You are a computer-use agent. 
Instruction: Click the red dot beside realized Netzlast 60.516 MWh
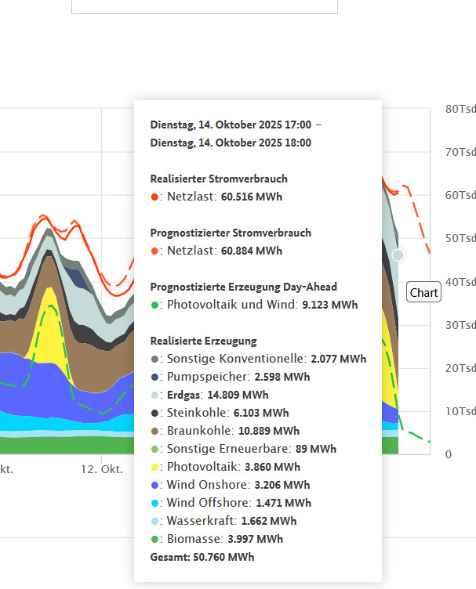pos(154,197)
